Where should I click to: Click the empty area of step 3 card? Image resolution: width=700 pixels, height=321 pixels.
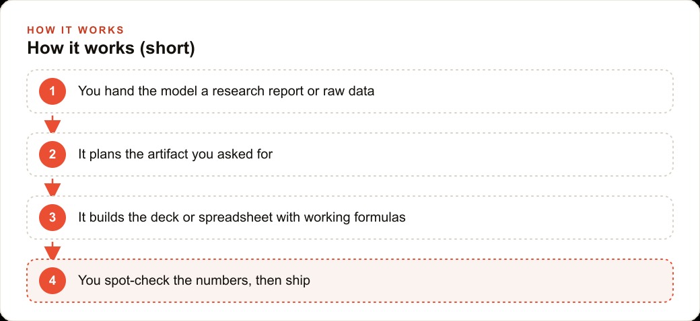536,218
